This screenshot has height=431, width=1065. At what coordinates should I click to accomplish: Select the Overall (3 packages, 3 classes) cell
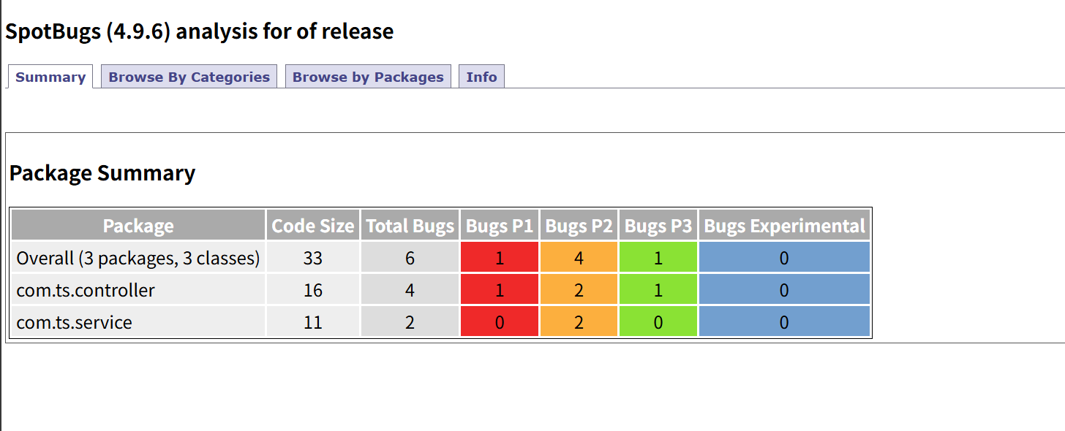click(138, 258)
